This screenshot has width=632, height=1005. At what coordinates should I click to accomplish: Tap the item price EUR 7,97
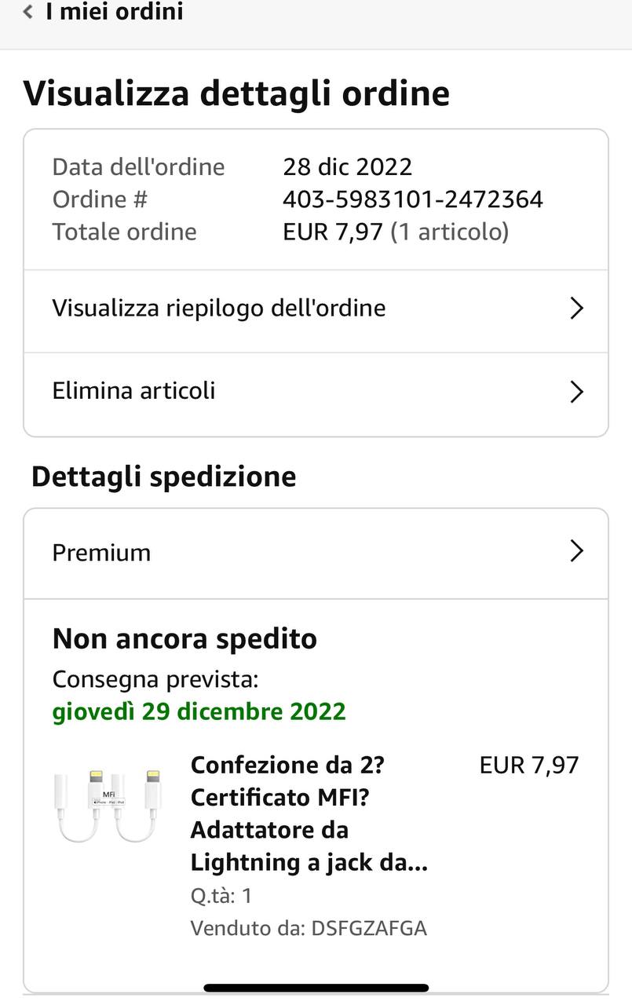(x=529, y=765)
